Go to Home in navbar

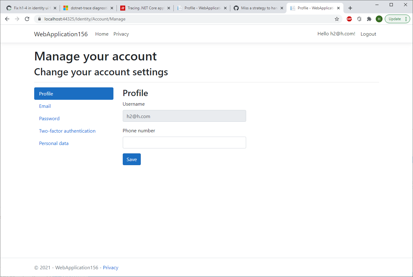[102, 34]
